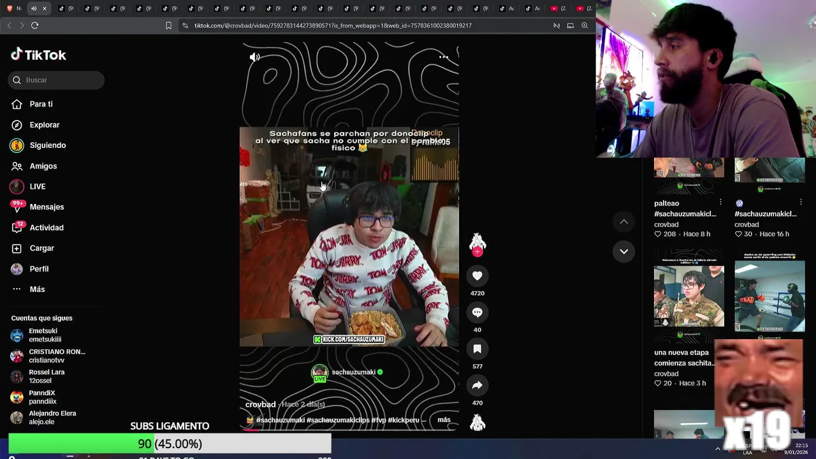
Task: Open the Para ti feed
Action: click(x=32, y=104)
